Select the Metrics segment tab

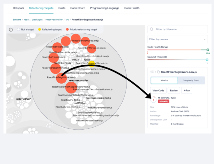pyautogui.click(x=164, y=80)
